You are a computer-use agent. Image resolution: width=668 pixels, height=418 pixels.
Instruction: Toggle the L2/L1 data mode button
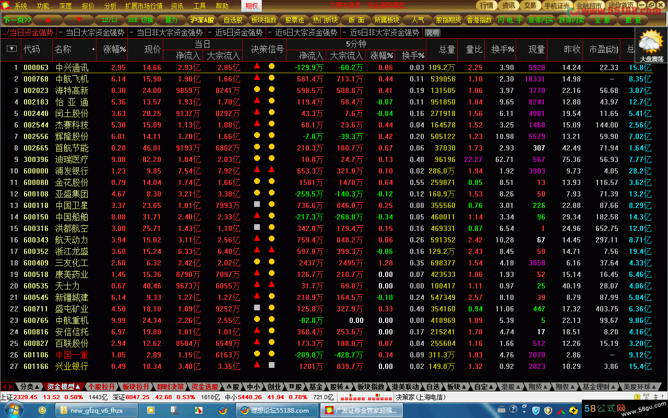[110, 20]
